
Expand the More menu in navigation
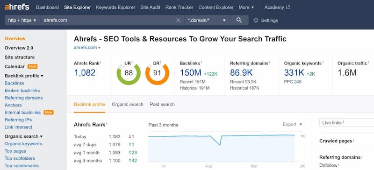(x=246, y=7)
